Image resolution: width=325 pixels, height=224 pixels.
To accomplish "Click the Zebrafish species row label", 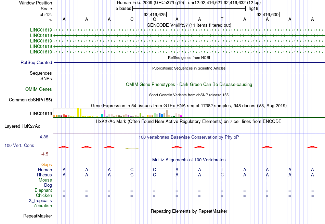I will pos(43,206).
